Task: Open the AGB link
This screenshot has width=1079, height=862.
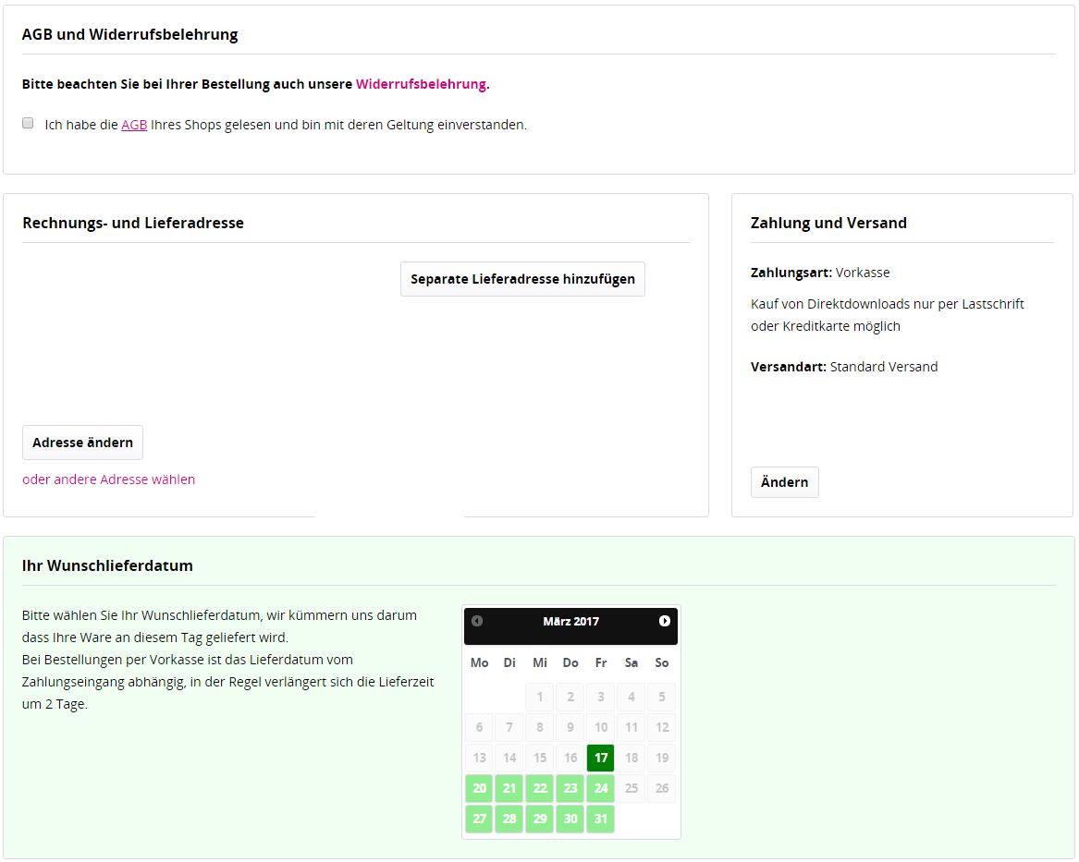Action: (134, 125)
